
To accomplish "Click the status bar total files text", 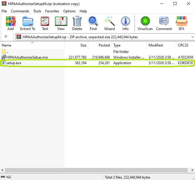I will pos(127,177).
